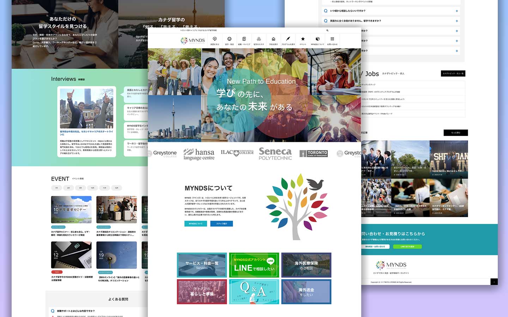Open the dandelion July 19 event thumbnail
The width and height of the screenshot is (508, 317).
click(x=116, y=255)
